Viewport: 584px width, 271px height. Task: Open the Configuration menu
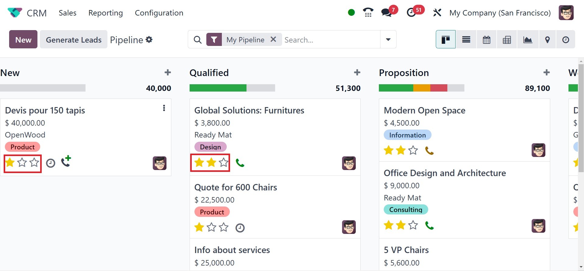click(x=159, y=13)
